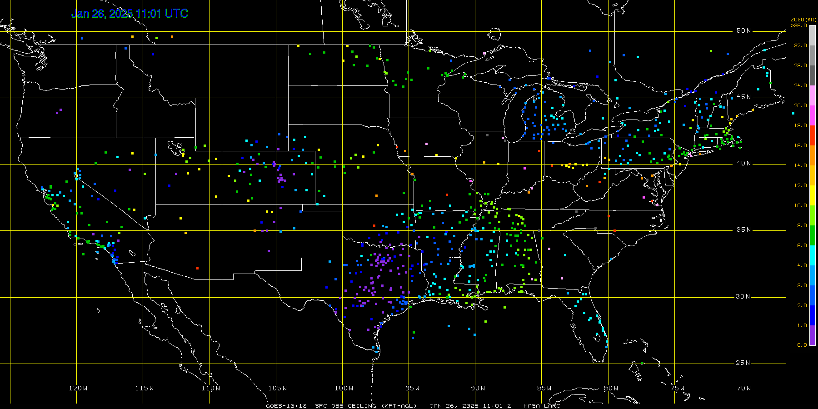Viewport: 818px width, 409px height.
Task: Click the '110W' longitude label
Action: click(211, 388)
